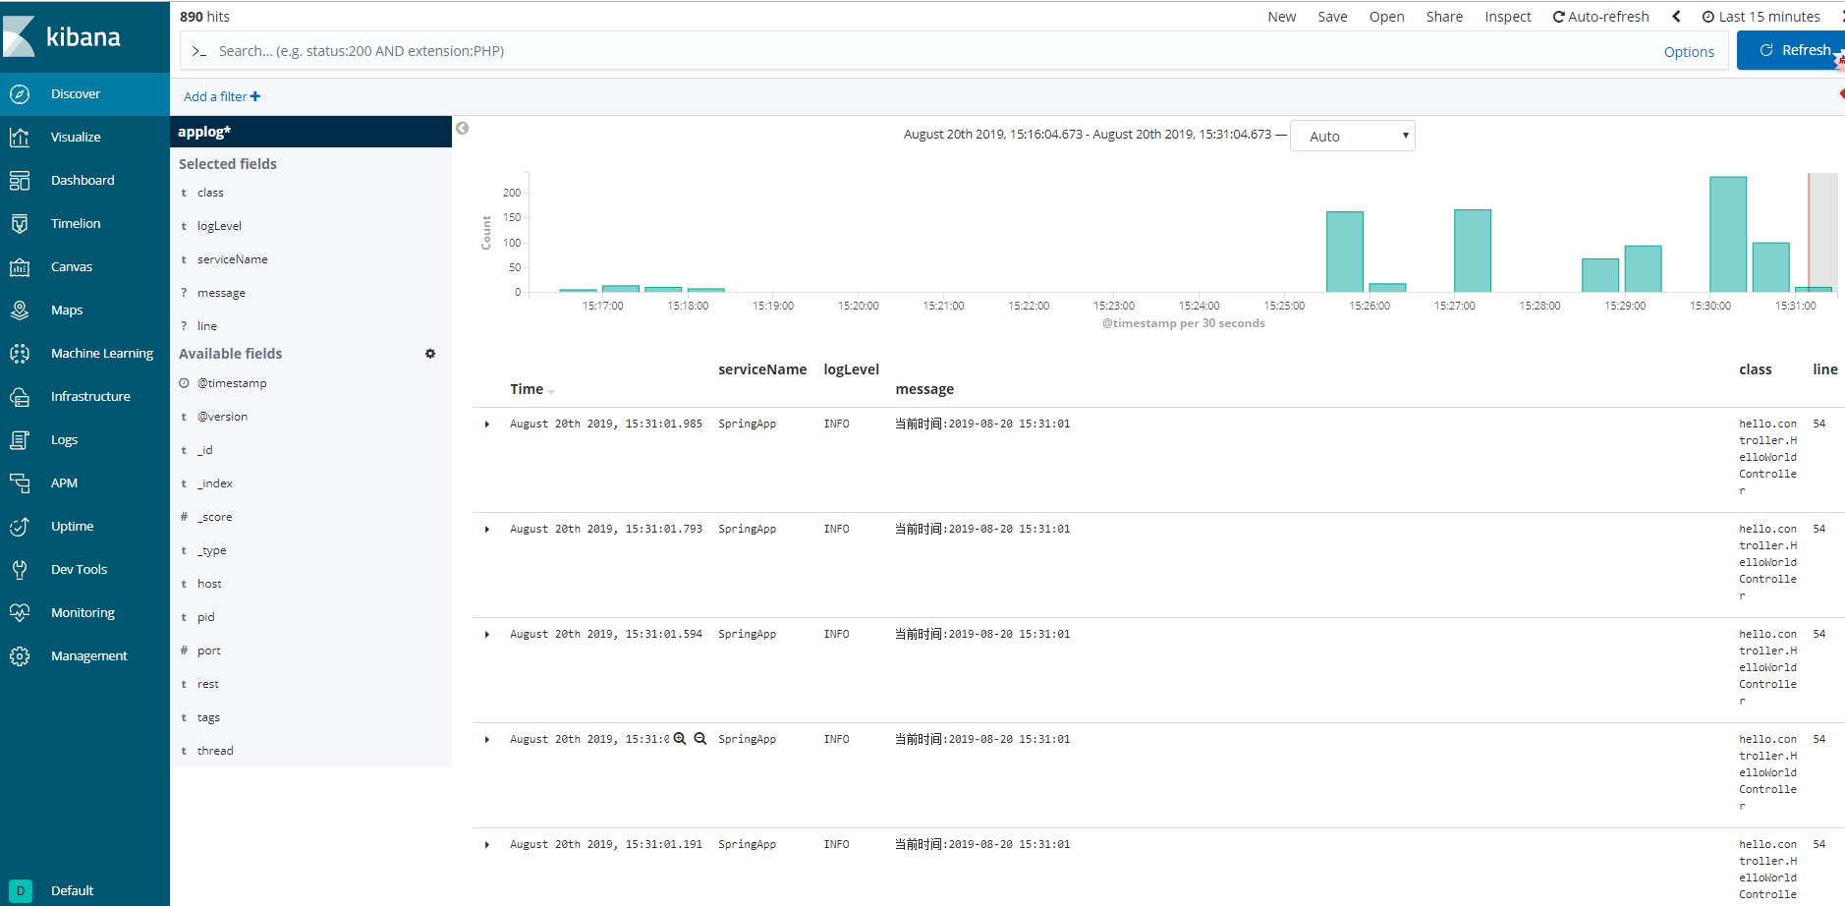Open Timelion from the sidebar

[x=76, y=223]
